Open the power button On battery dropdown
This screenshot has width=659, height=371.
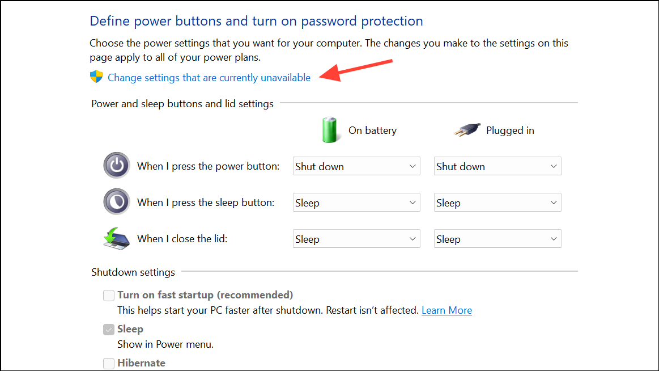pos(356,166)
